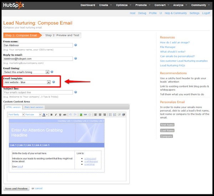
Task: Click the unlink icon in toolbar
Action: tap(90, 115)
